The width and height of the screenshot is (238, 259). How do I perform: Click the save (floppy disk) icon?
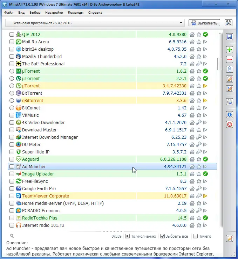[x=230, y=37]
